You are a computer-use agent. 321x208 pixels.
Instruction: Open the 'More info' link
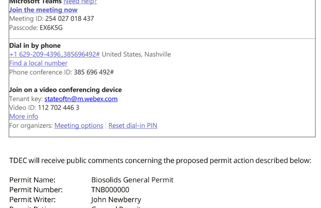click(x=23, y=116)
